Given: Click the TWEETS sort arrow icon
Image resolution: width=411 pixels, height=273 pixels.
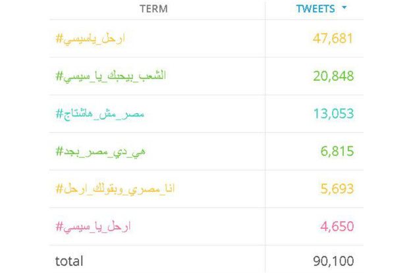Looking at the screenshot, I should tap(344, 8).
